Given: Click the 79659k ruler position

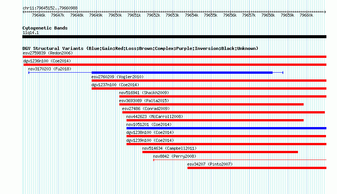Looking at the screenshot, I should tap(287, 15).
